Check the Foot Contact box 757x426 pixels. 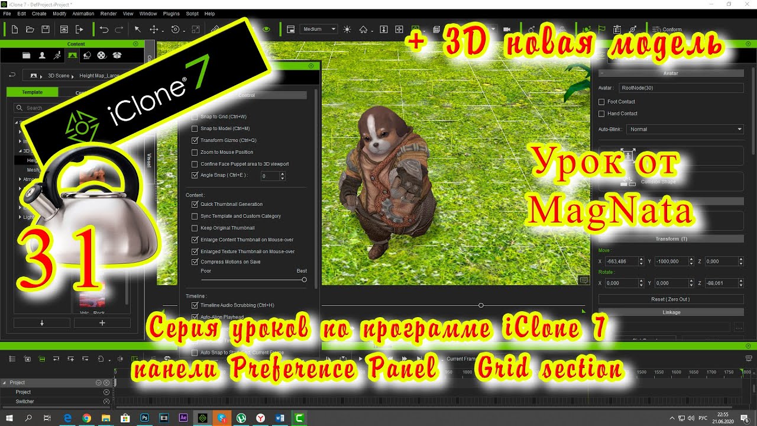[601, 102]
